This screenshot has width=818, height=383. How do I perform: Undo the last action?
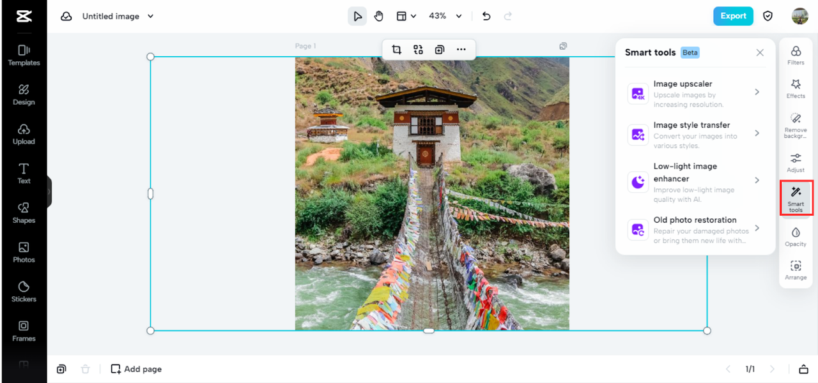(x=486, y=16)
